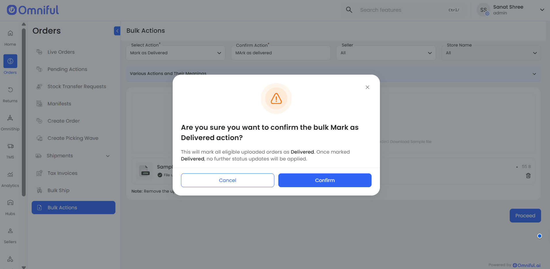This screenshot has height=269, width=550.
Task: Click the search magnifier icon
Action: 349,10
